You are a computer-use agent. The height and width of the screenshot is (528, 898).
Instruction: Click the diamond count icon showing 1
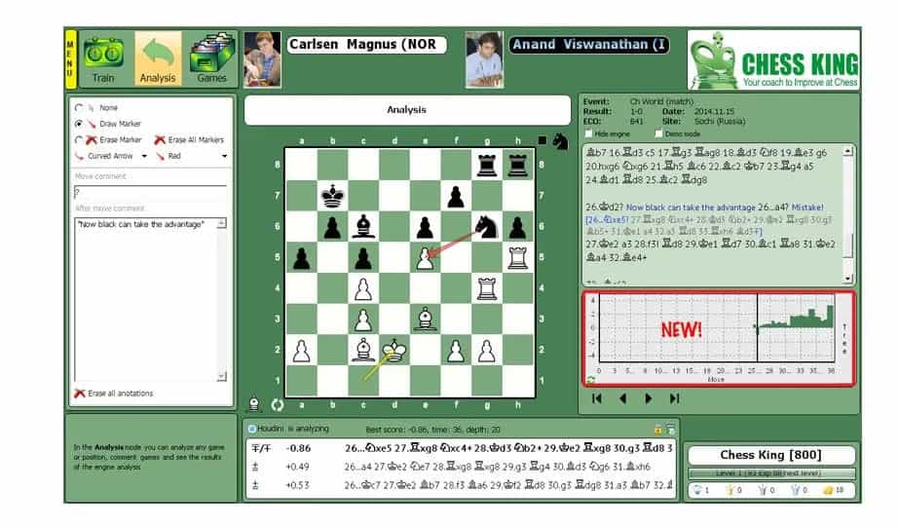point(697,490)
